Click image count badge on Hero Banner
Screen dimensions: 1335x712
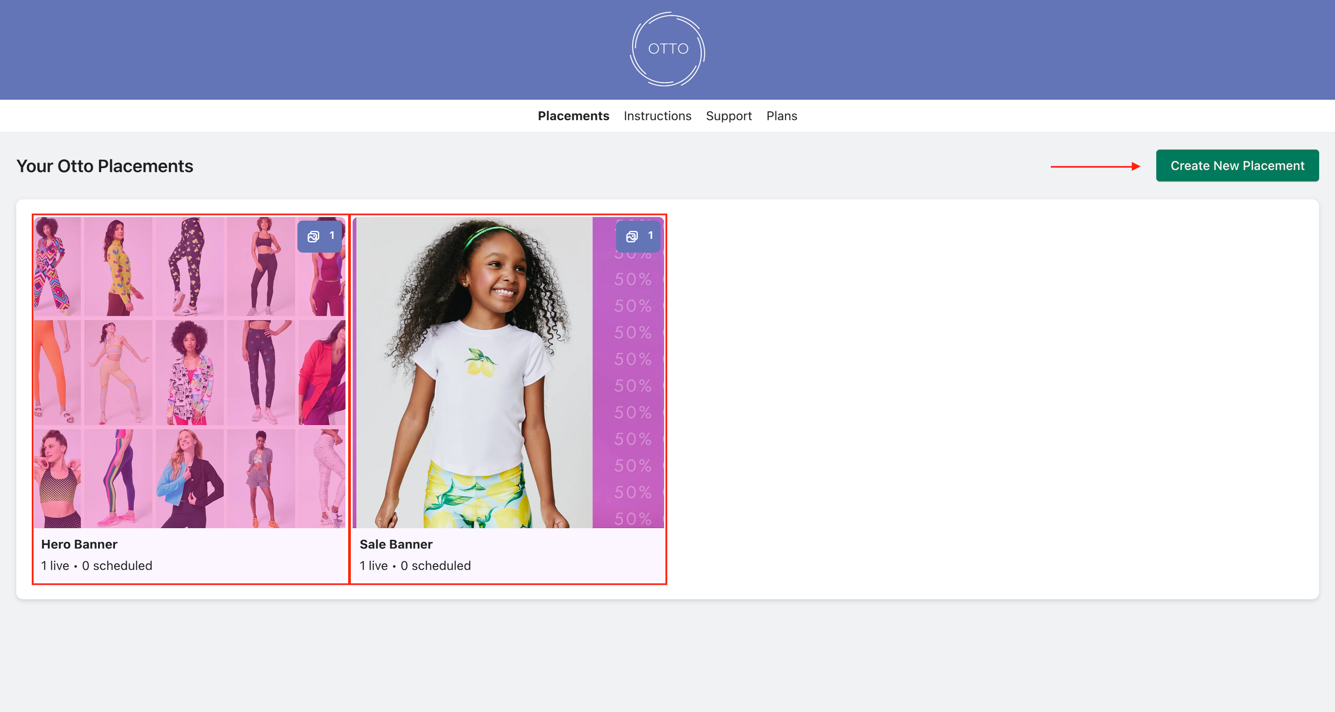[x=320, y=236]
